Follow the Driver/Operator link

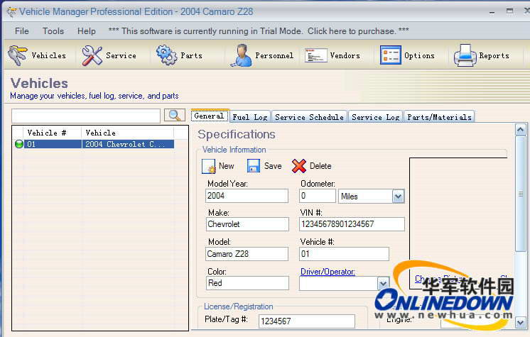click(328, 272)
